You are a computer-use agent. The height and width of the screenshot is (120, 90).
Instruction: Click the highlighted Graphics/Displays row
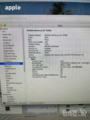tap(11, 64)
